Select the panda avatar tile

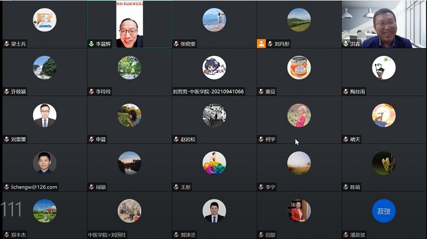tap(384, 68)
